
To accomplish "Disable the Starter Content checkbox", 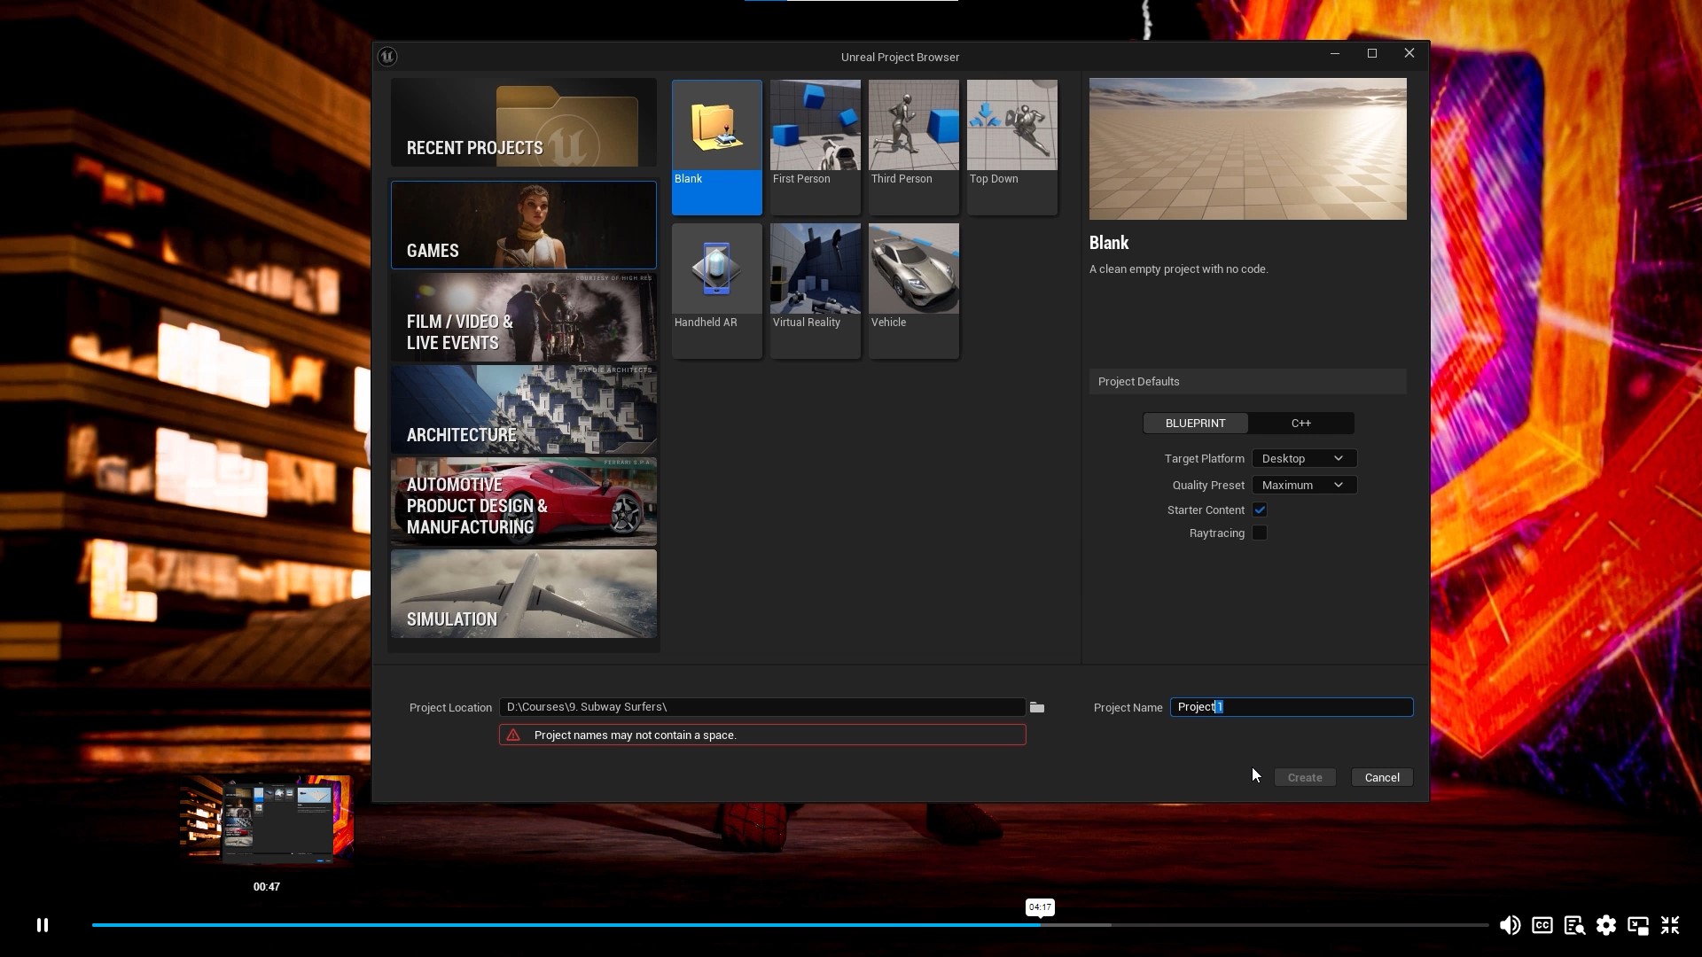I will point(1260,510).
